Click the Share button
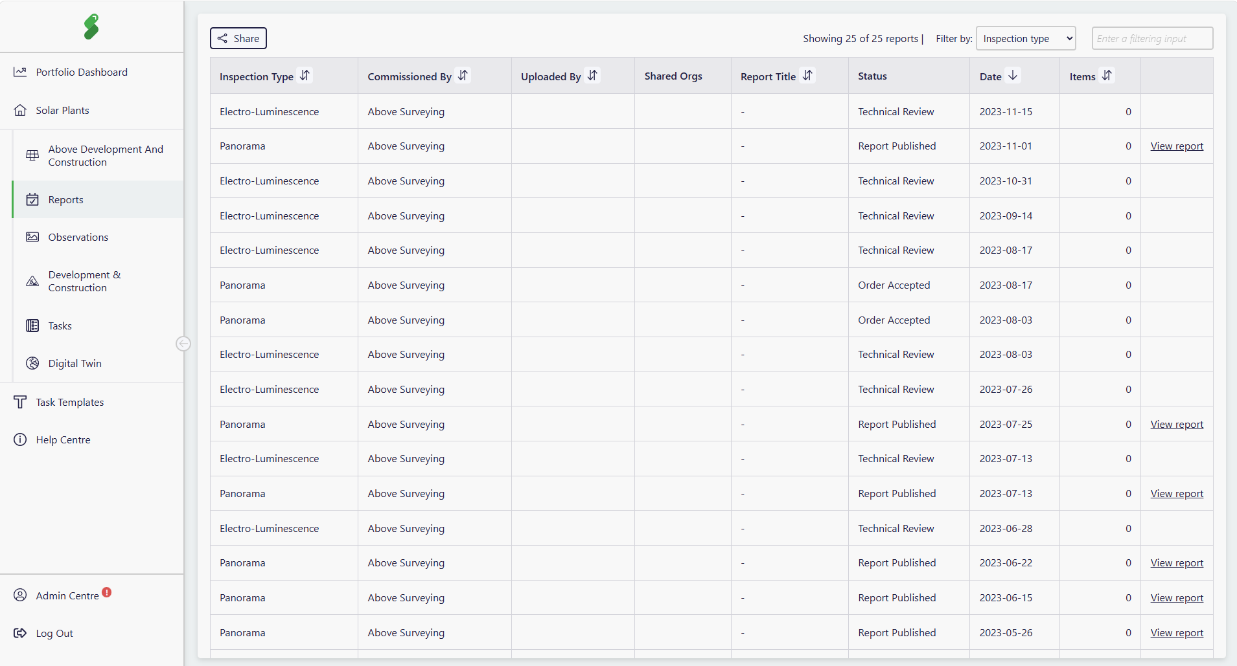The height and width of the screenshot is (666, 1237). pyautogui.click(x=238, y=38)
